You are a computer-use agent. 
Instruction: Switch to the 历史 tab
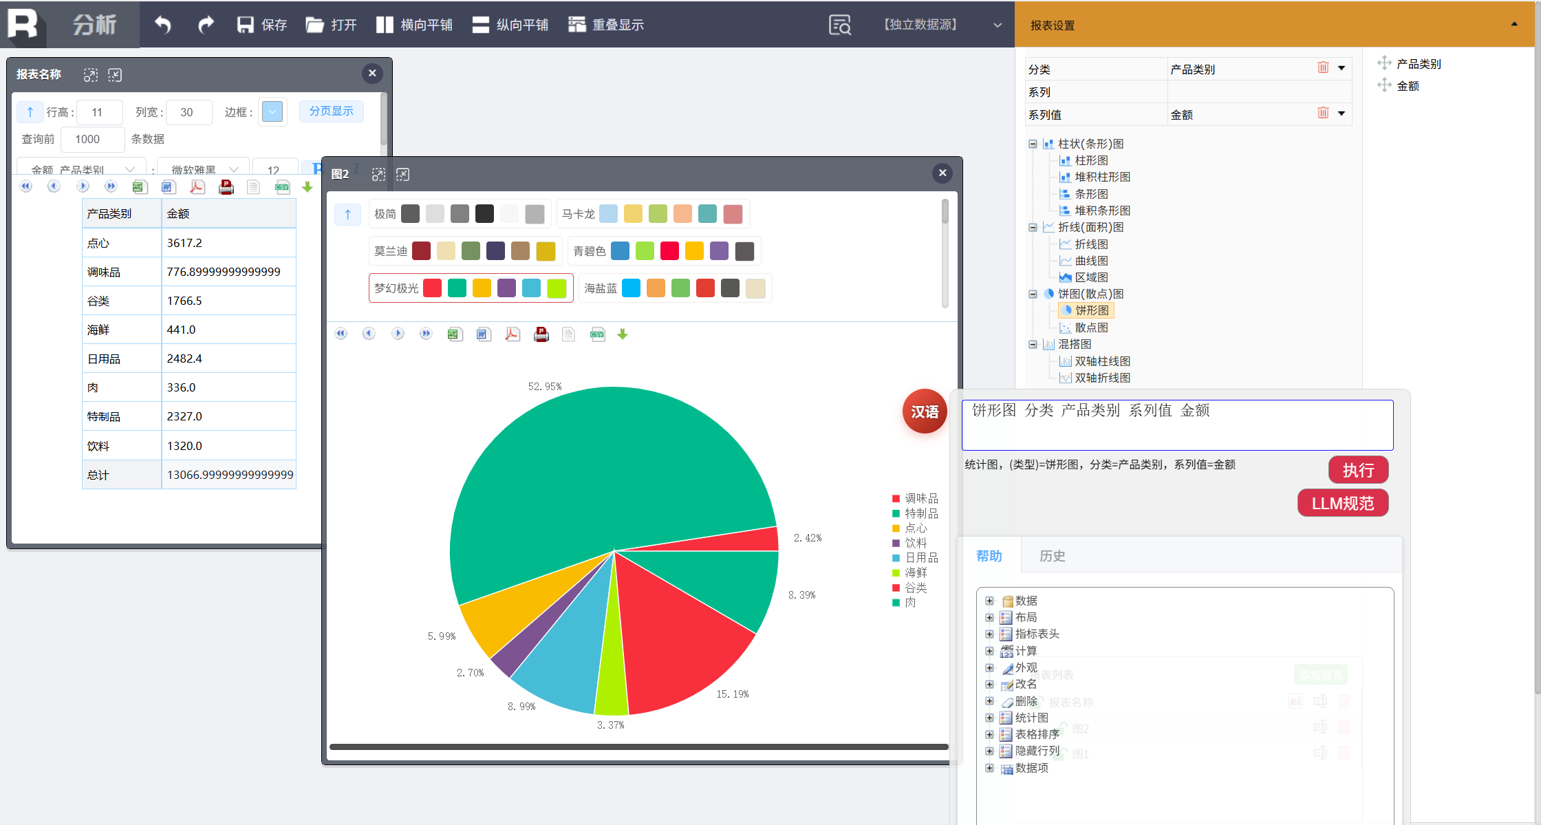1052,556
